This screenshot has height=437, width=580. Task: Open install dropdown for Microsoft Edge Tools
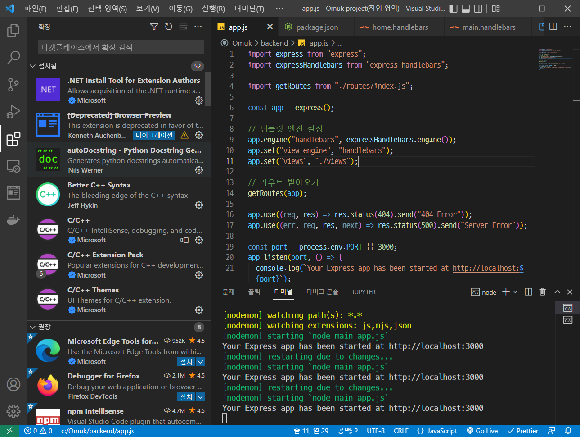click(201, 362)
